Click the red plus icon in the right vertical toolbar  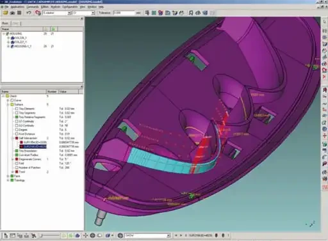coord(325,136)
